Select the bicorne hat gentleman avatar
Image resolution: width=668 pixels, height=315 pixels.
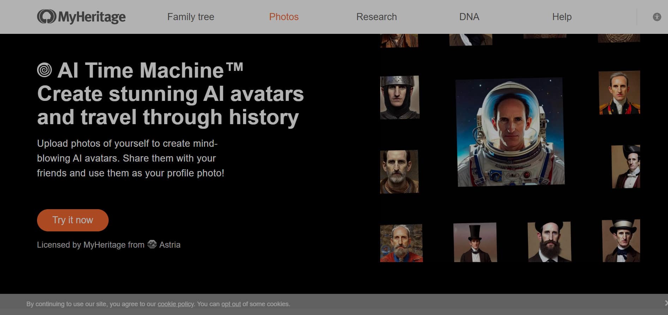[x=626, y=166]
